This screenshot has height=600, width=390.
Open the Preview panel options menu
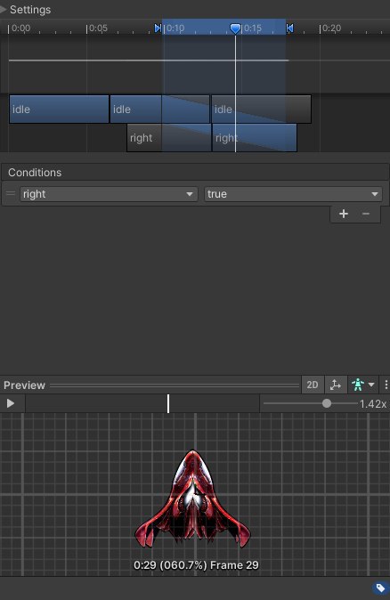pyautogui.click(x=386, y=385)
